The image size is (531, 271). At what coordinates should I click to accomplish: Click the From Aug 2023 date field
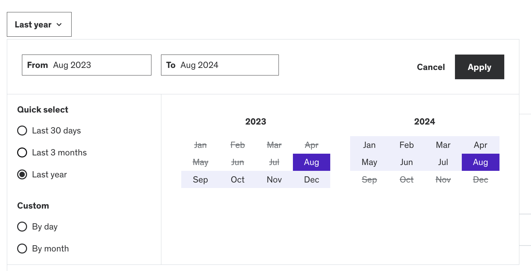tap(86, 65)
